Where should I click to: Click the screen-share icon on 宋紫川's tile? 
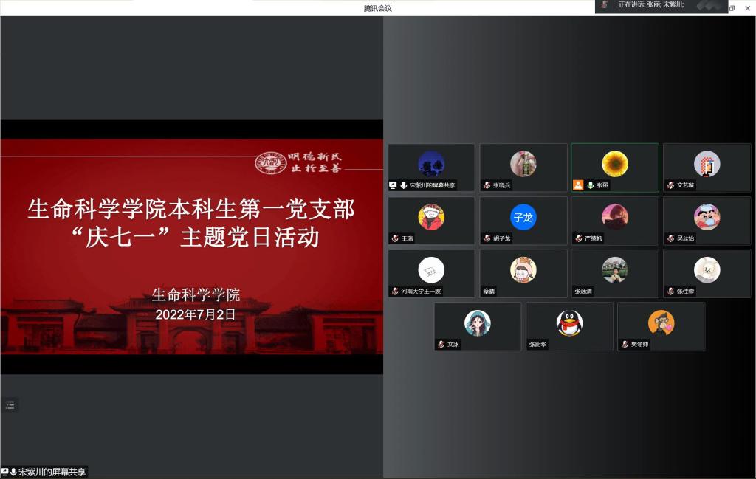click(x=394, y=185)
